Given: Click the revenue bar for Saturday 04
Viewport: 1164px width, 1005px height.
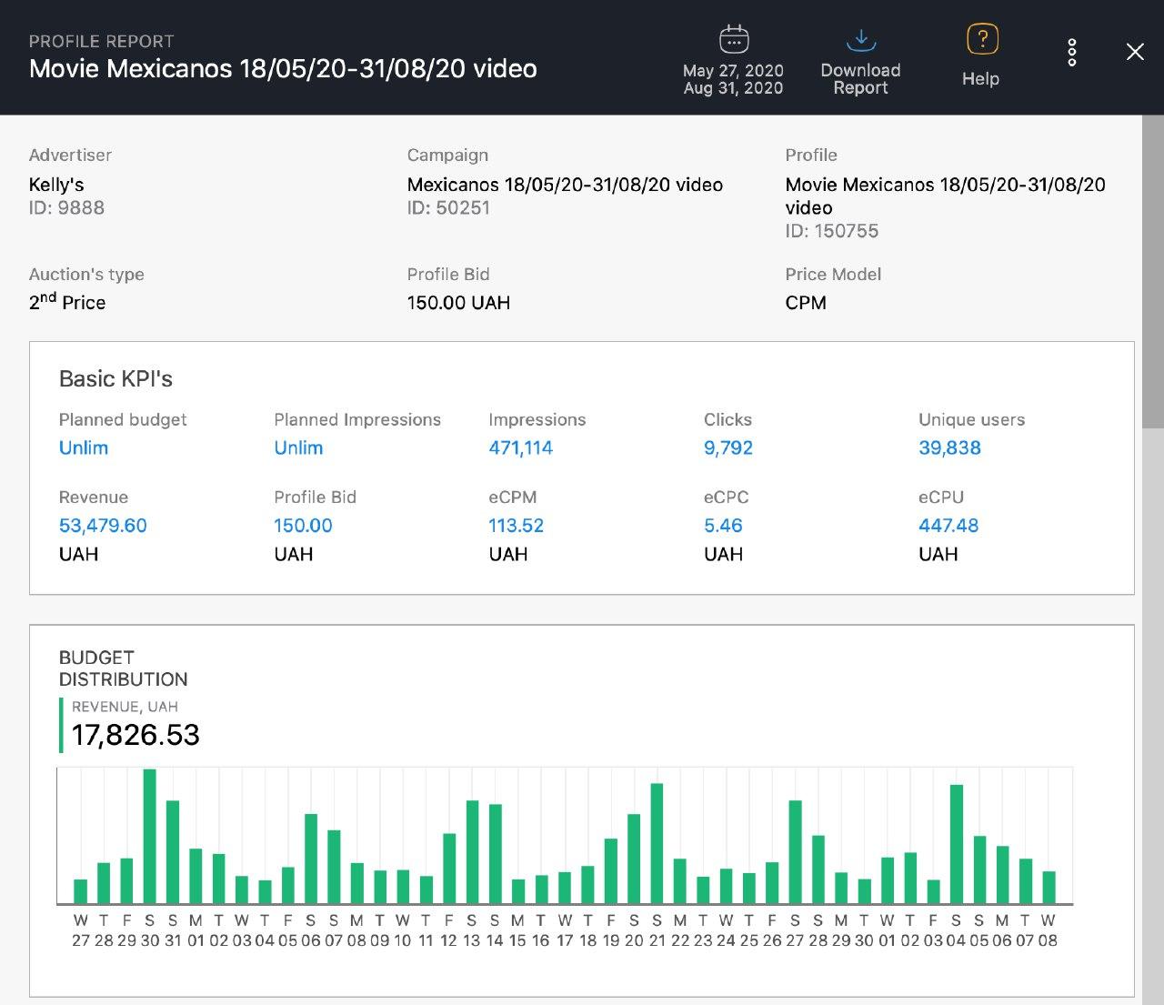Looking at the screenshot, I should click(x=956, y=844).
